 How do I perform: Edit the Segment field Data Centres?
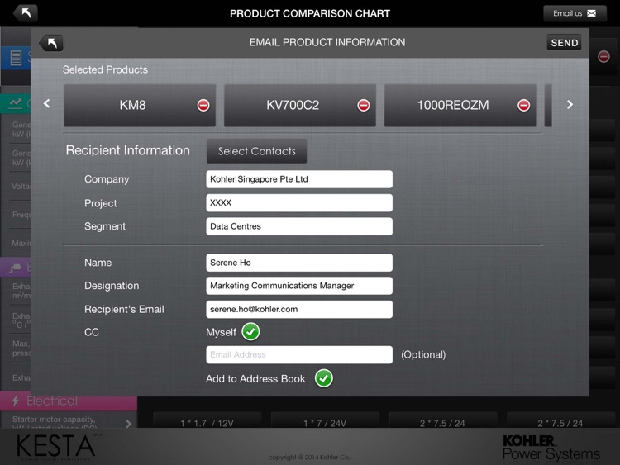[x=299, y=226]
